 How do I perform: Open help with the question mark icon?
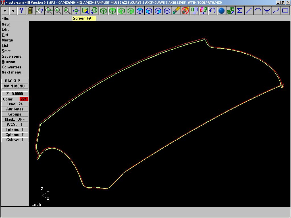[21, 11]
